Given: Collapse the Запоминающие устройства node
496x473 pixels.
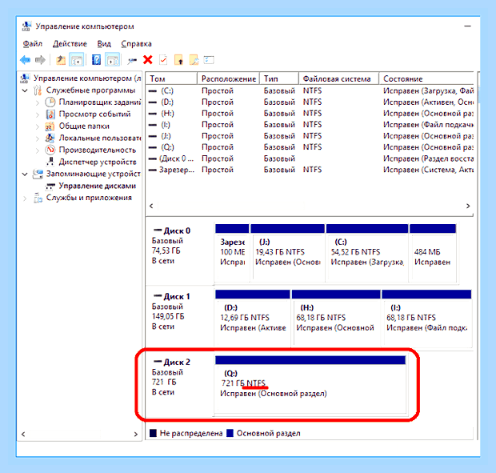Looking at the screenshot, I should tap(25, 174).
